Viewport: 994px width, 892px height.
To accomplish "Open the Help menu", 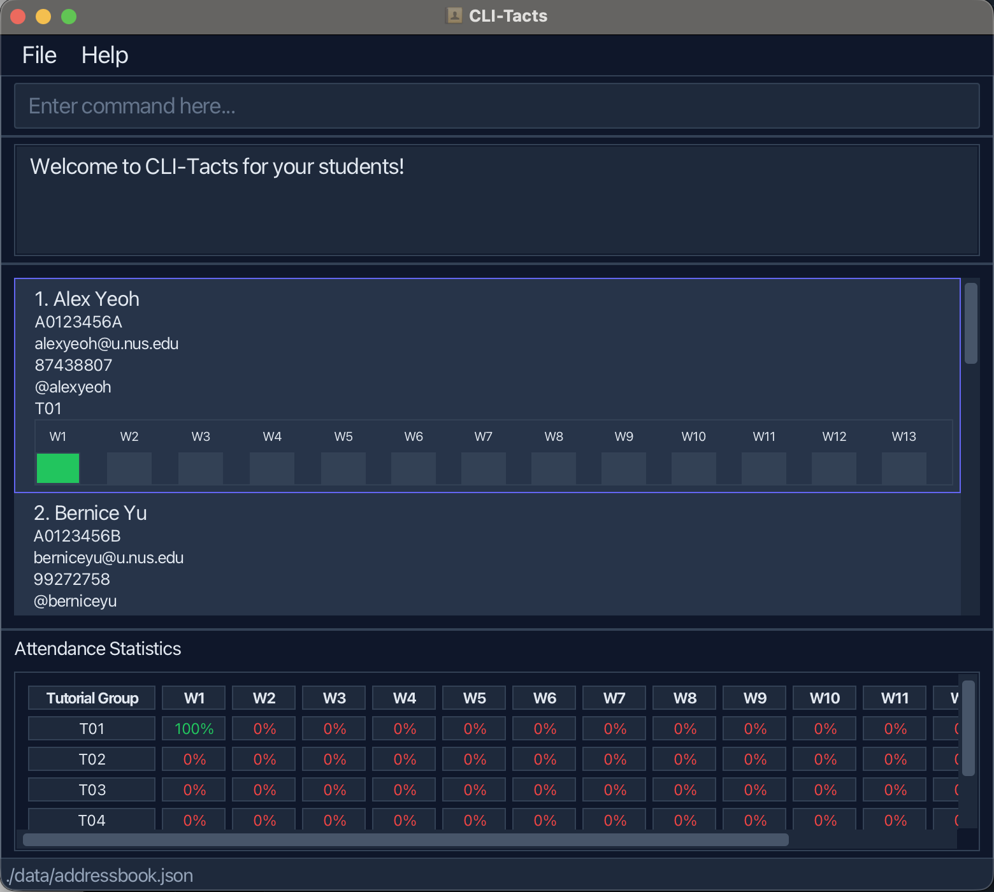I will [104, 55].
